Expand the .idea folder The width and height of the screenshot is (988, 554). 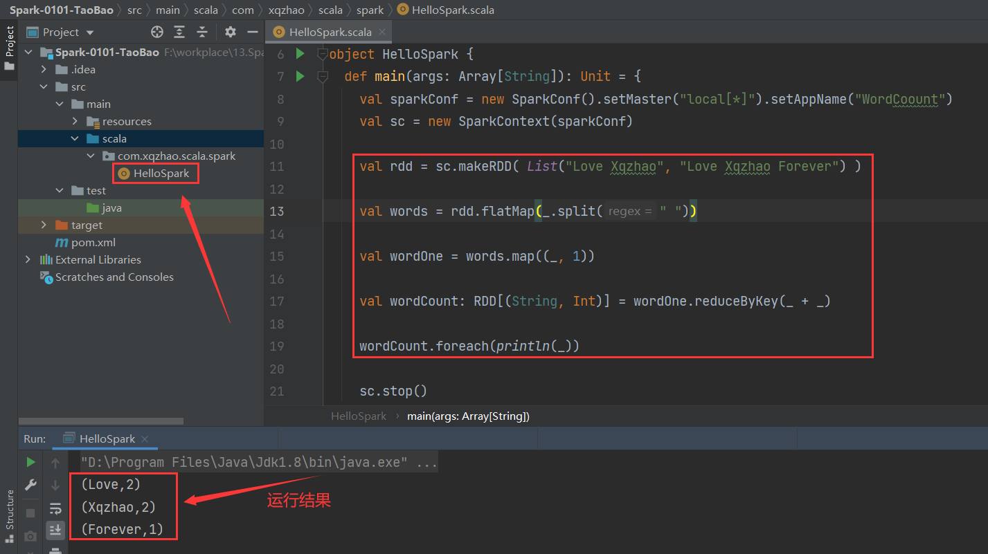(44, 69)
